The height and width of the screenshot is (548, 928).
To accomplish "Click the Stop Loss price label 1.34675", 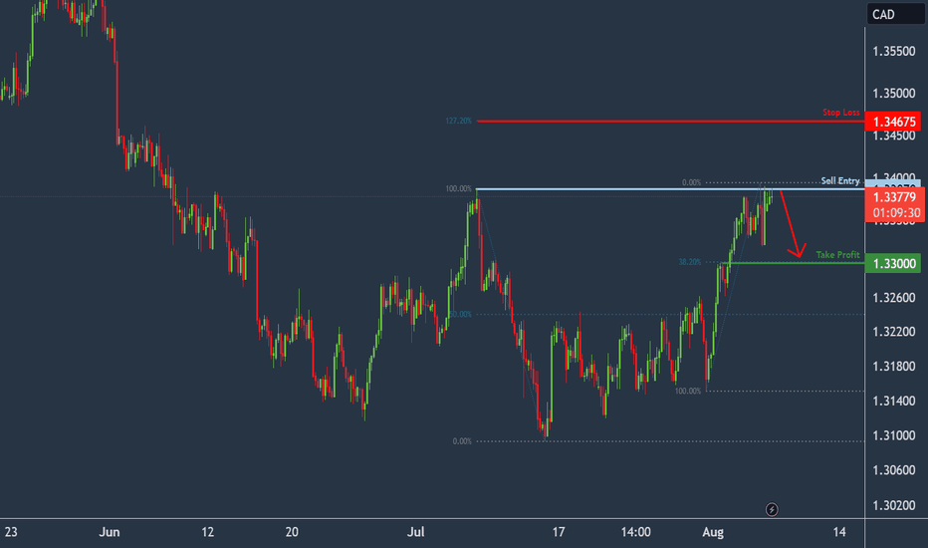I will click(893, 122).
